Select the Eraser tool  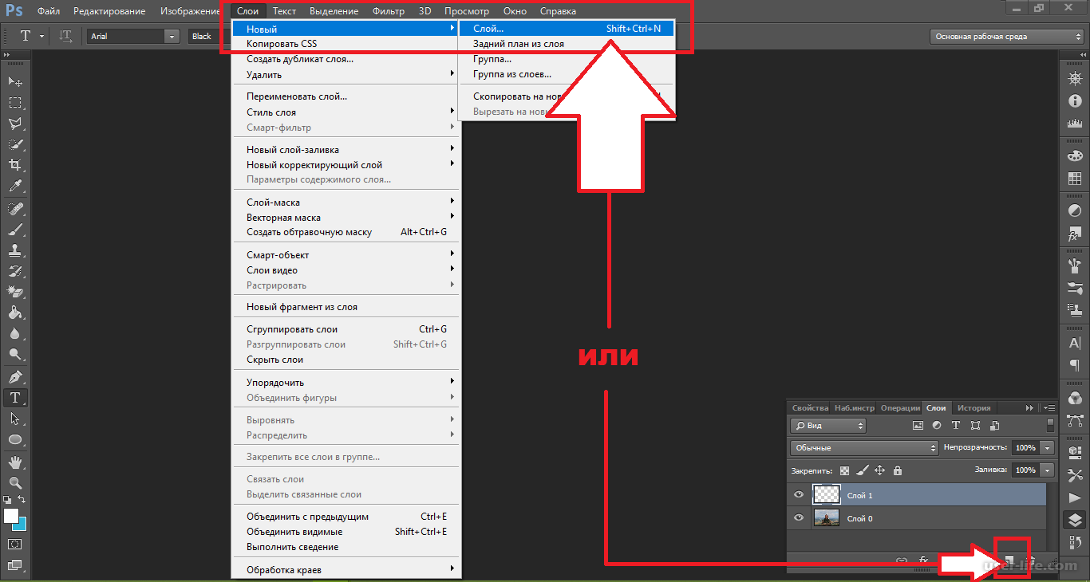point(15,292)
